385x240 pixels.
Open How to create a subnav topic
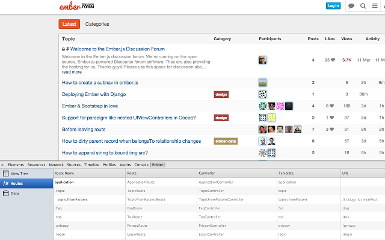tap(100, 83)
